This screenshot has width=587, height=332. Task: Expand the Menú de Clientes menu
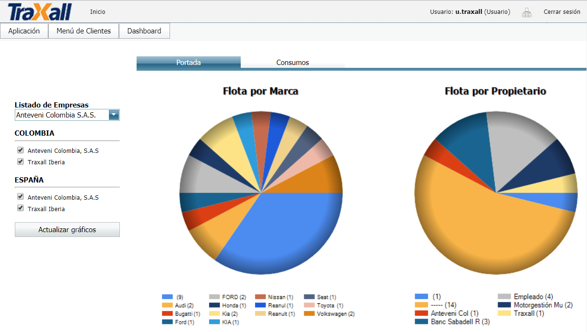(x=84, y=31)
